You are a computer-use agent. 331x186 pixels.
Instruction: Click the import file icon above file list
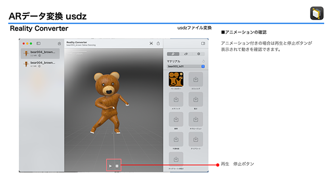(x=59, y=43)
